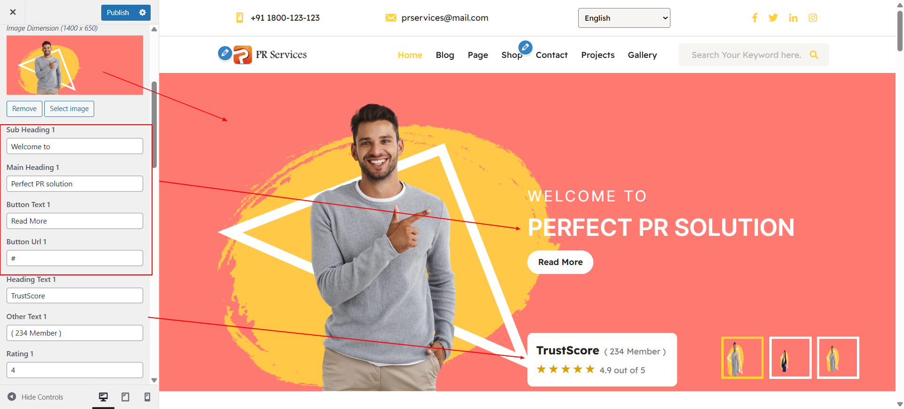Open publish settings gear icon
904x409 pixels.
pos(143,13)
